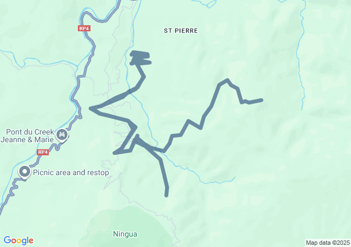Click the RP4 shield nearest the ST PIERRE label

click(x=84, y=29)
